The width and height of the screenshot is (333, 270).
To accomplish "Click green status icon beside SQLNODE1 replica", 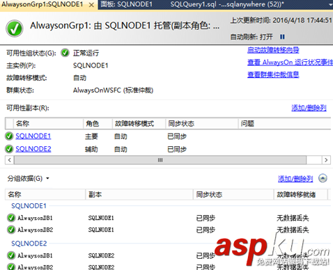I will [x=9, y=136].
